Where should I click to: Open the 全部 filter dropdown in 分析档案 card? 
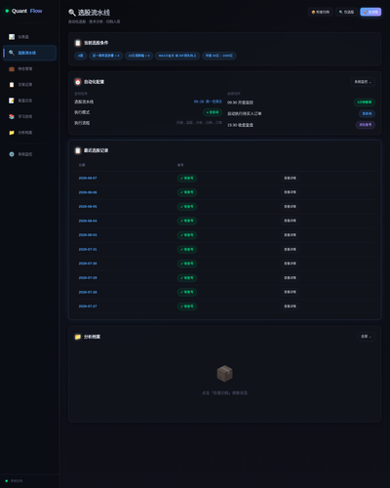[366, 337]
